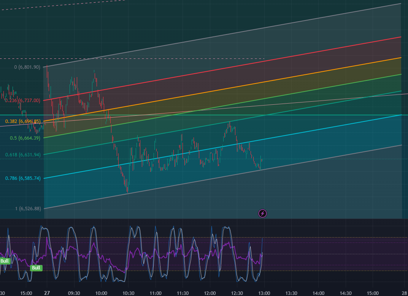Click the 13:00 time axis label
This screenshot has width=408, height=296.
tap(264, 293)
